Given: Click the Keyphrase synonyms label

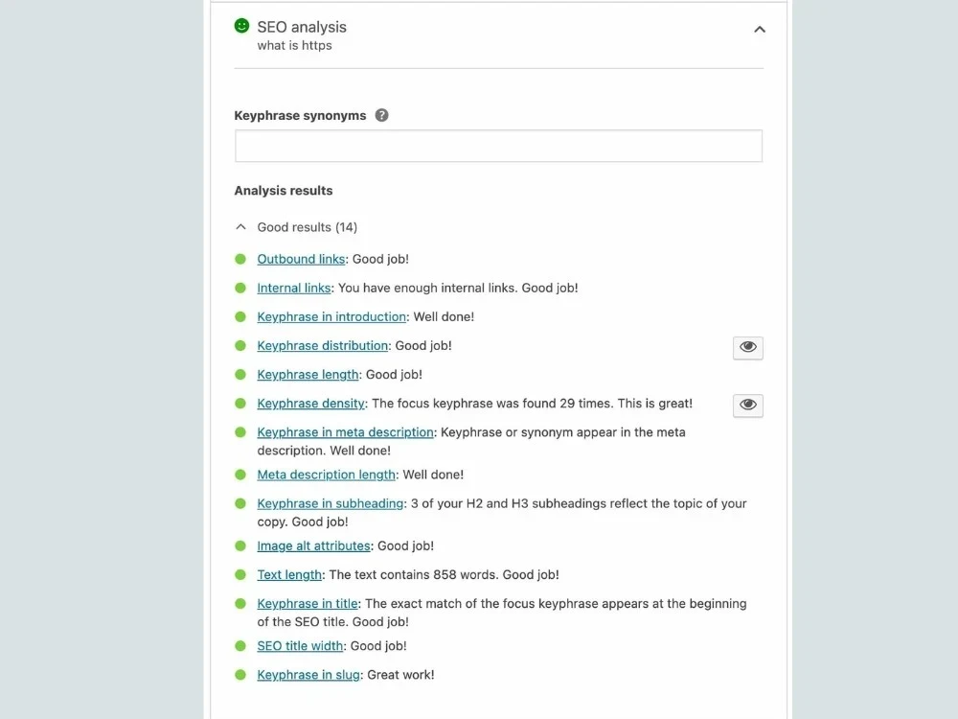Looking at the screenshot, I should click(x=300, y=115).
